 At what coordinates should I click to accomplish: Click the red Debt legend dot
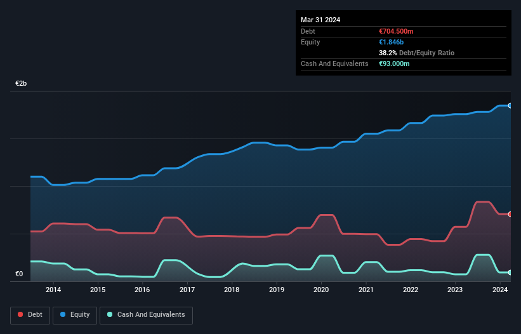(20, 314)
